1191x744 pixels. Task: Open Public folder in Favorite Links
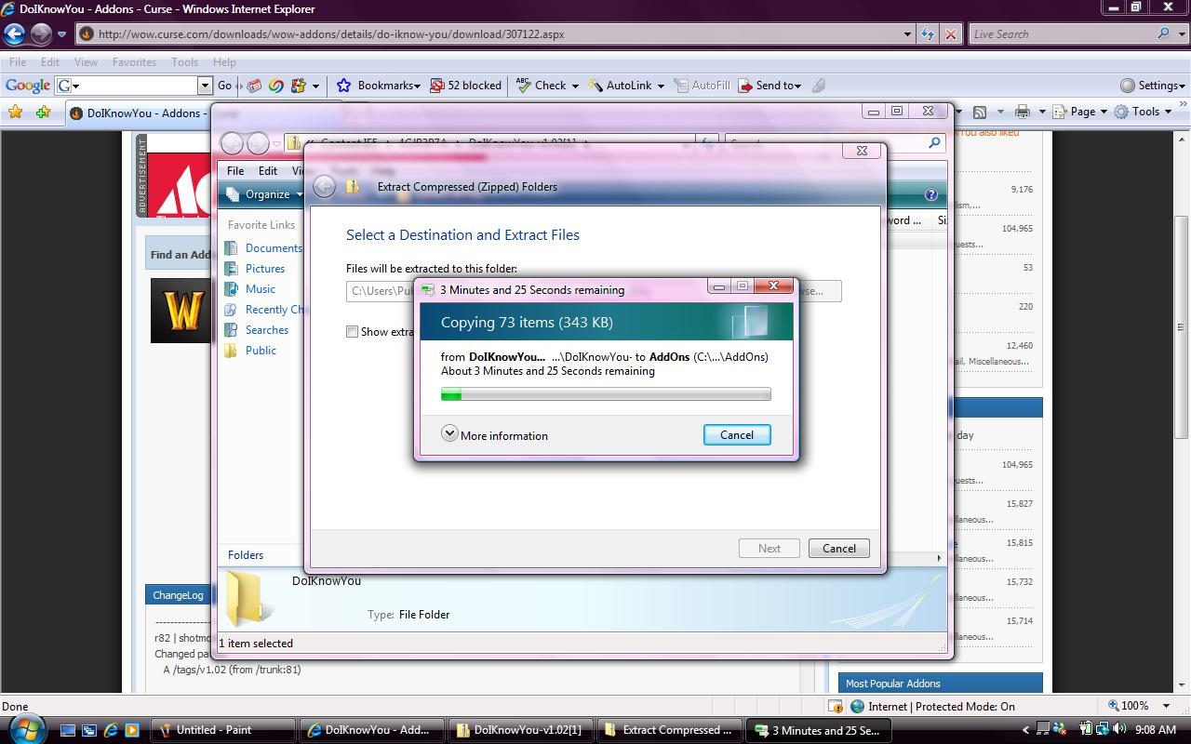pos(261,351)
